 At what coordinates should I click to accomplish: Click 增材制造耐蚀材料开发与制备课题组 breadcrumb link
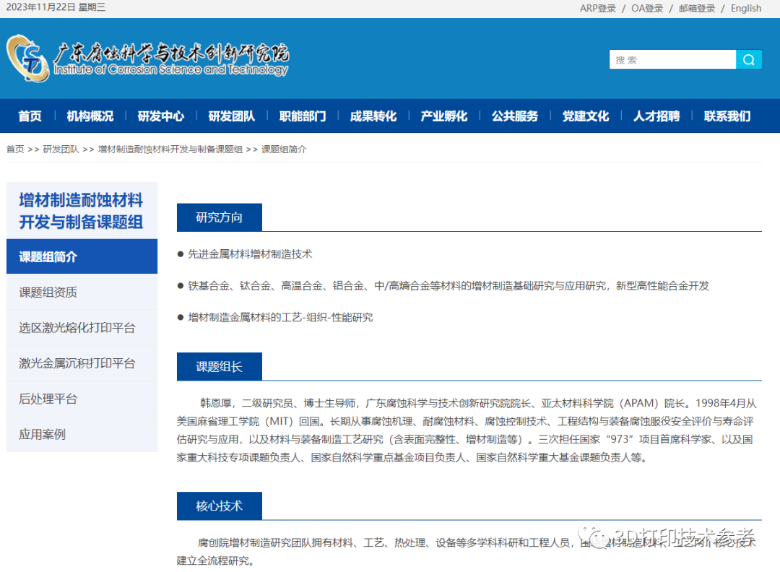point(170,149)
